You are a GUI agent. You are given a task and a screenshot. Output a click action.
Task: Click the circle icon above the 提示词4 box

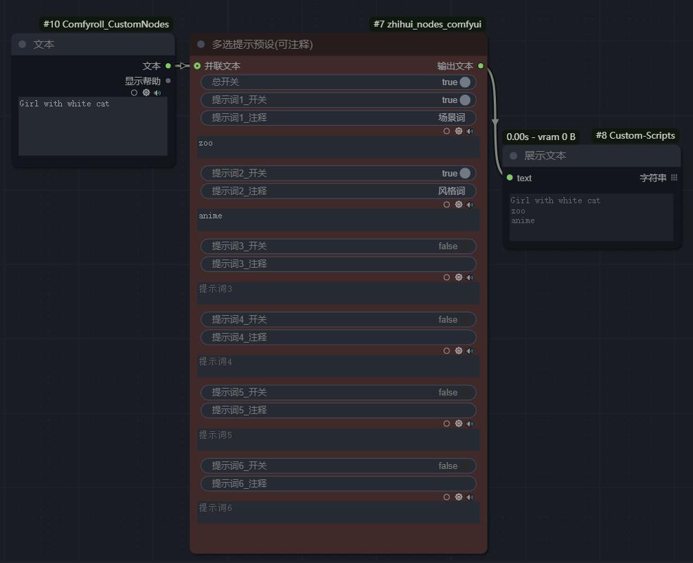tap(446, 351)
